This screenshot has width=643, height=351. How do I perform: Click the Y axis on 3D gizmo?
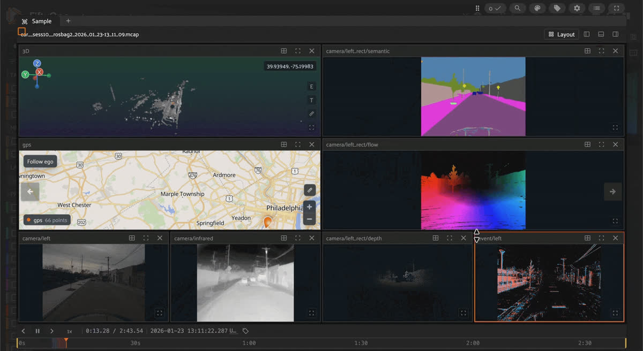point(25,75)
